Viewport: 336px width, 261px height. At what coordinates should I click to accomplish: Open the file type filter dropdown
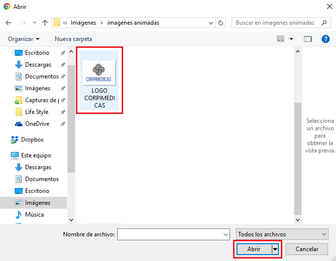(x=282, y=234)
